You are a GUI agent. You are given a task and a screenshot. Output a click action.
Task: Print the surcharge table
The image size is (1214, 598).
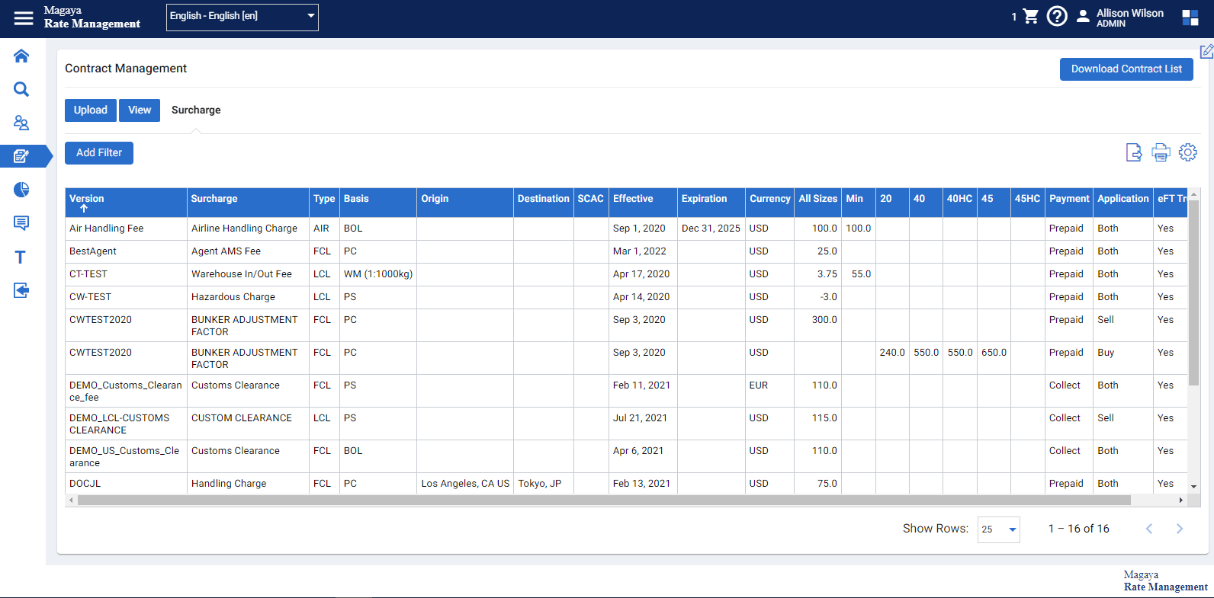coord(1161,152)
